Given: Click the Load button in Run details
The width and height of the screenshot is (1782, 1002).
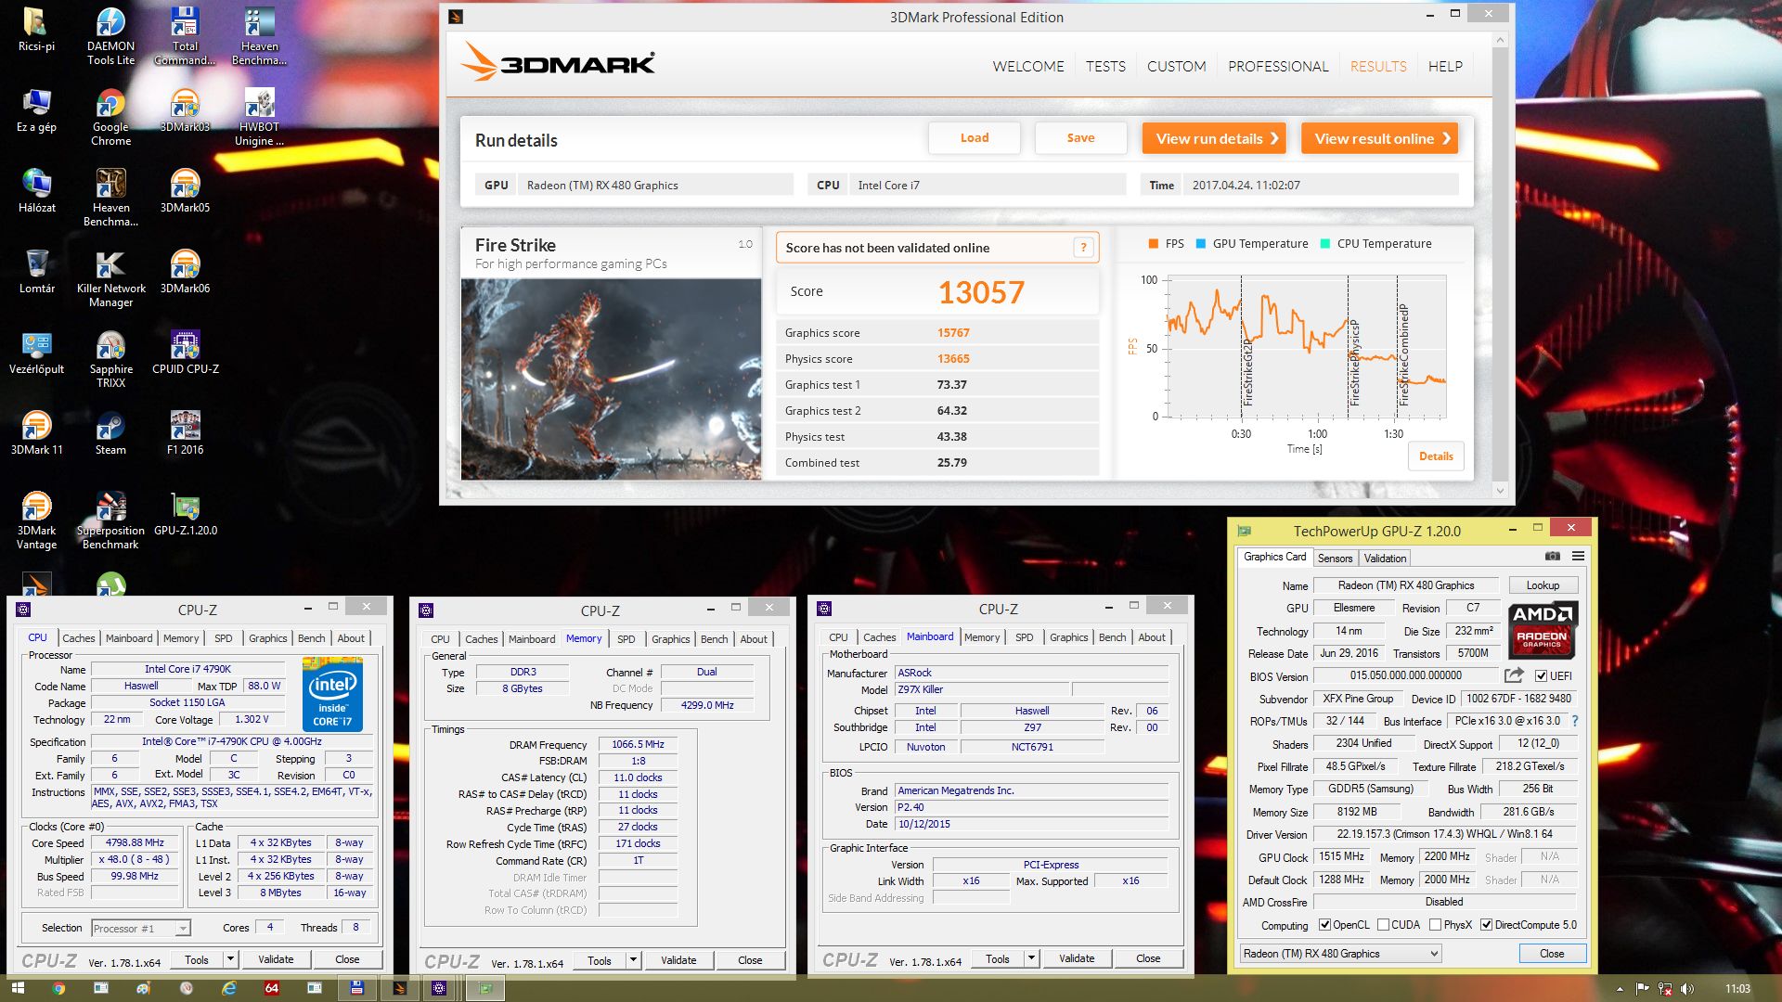Looking at the screenshot, I should pos(975,138).
